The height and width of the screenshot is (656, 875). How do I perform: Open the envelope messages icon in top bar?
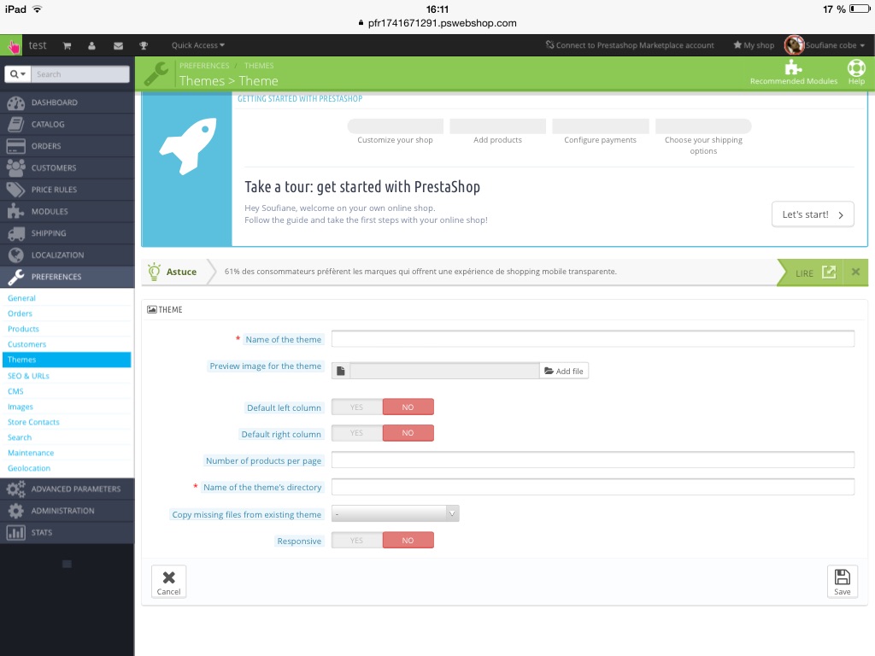tap(118, 46)
